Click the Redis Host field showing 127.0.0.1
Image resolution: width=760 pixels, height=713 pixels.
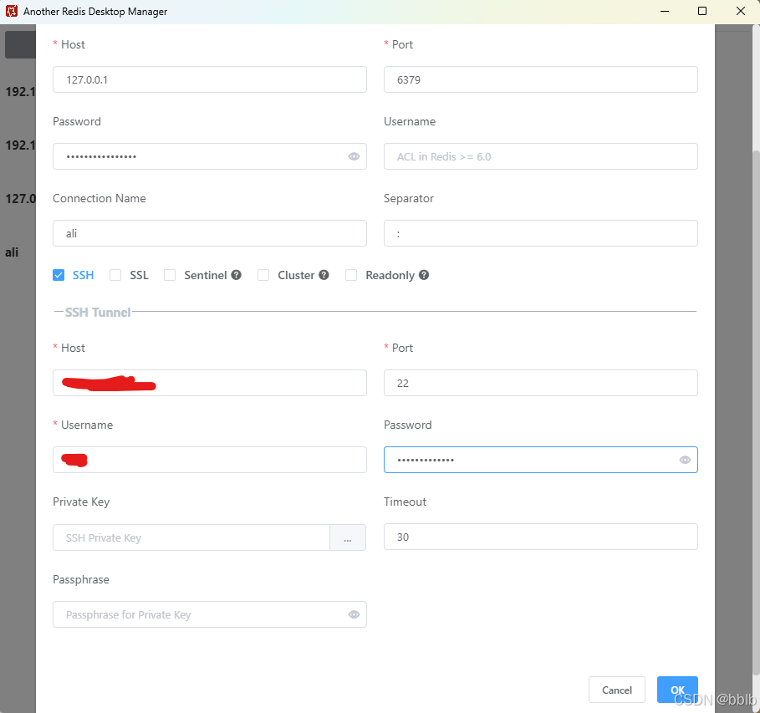(x=209, y=79)
